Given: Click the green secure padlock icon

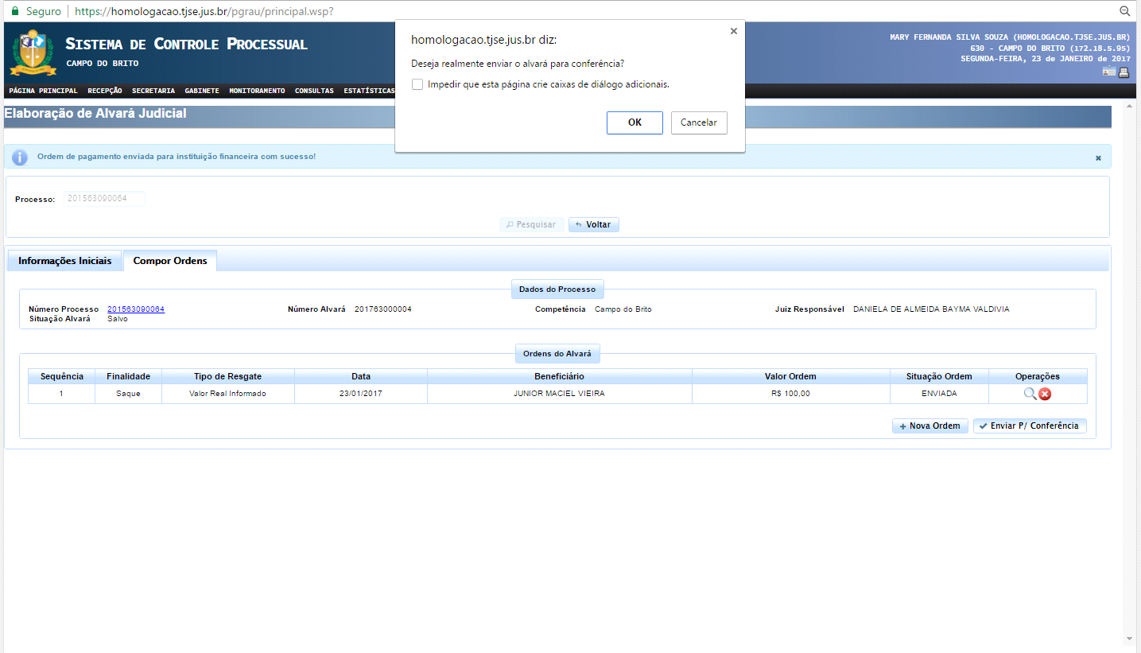Looking at the screenshot, I should tap(14, 12).
